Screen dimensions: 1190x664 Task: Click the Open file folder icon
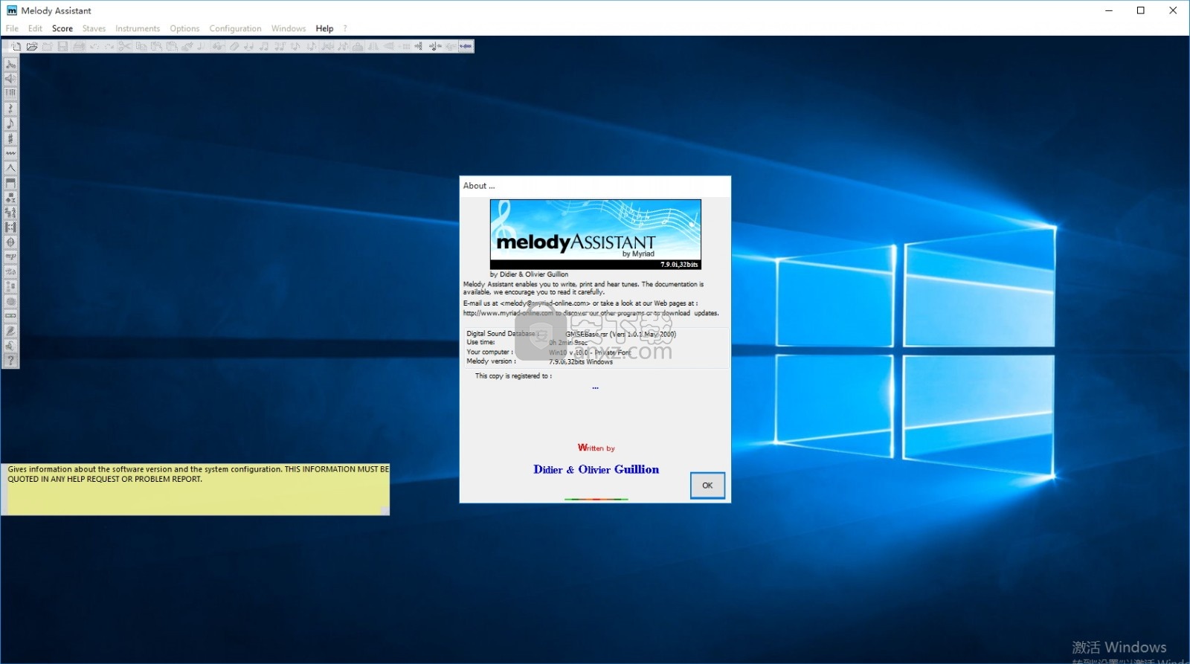(x=32, y=46)
